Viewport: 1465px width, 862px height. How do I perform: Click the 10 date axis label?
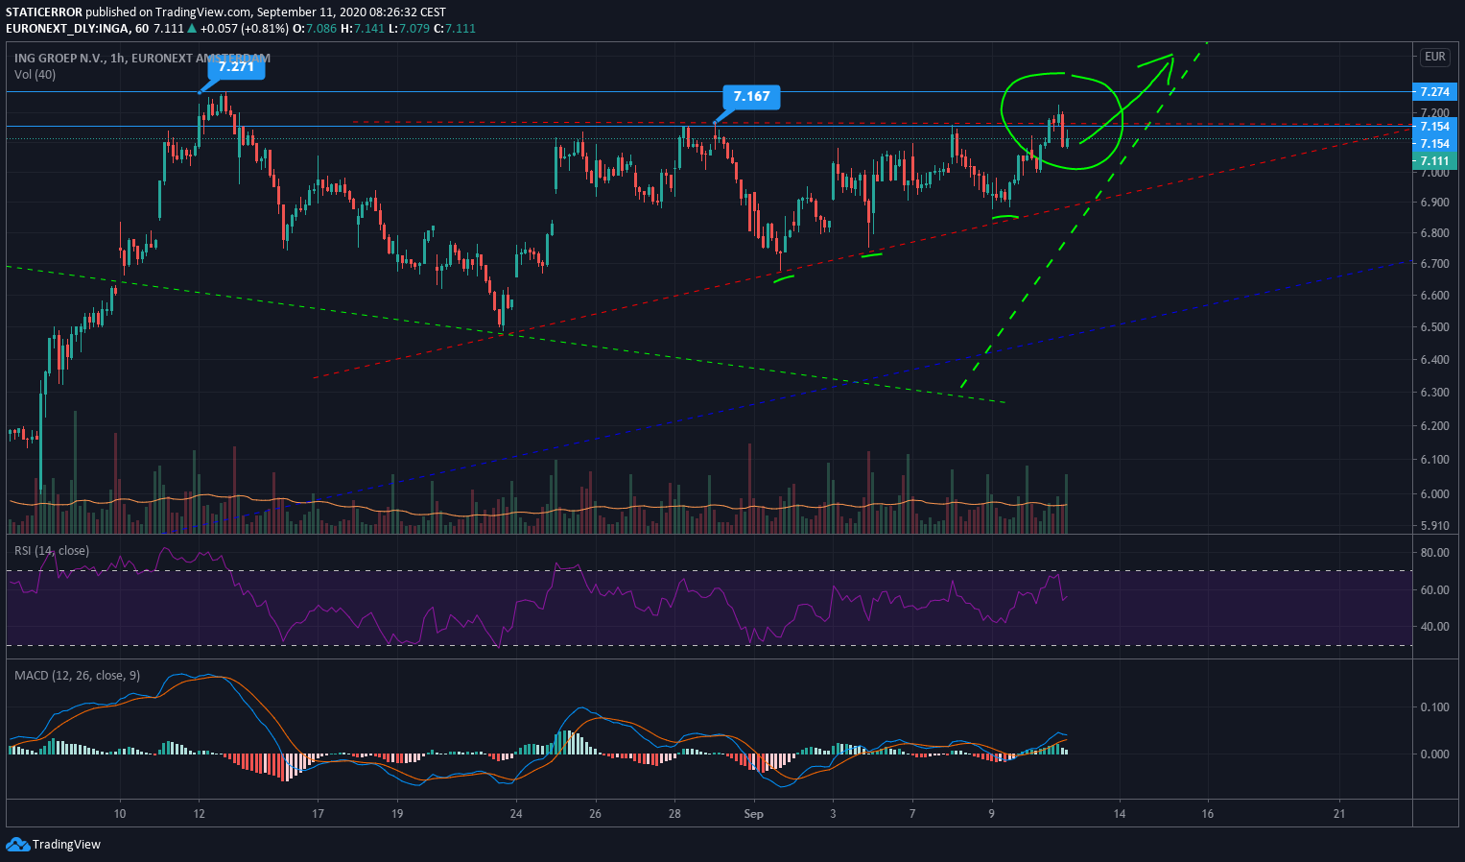[x=120, y=814]
